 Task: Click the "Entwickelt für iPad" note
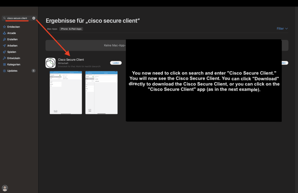[x=79, y=67]
